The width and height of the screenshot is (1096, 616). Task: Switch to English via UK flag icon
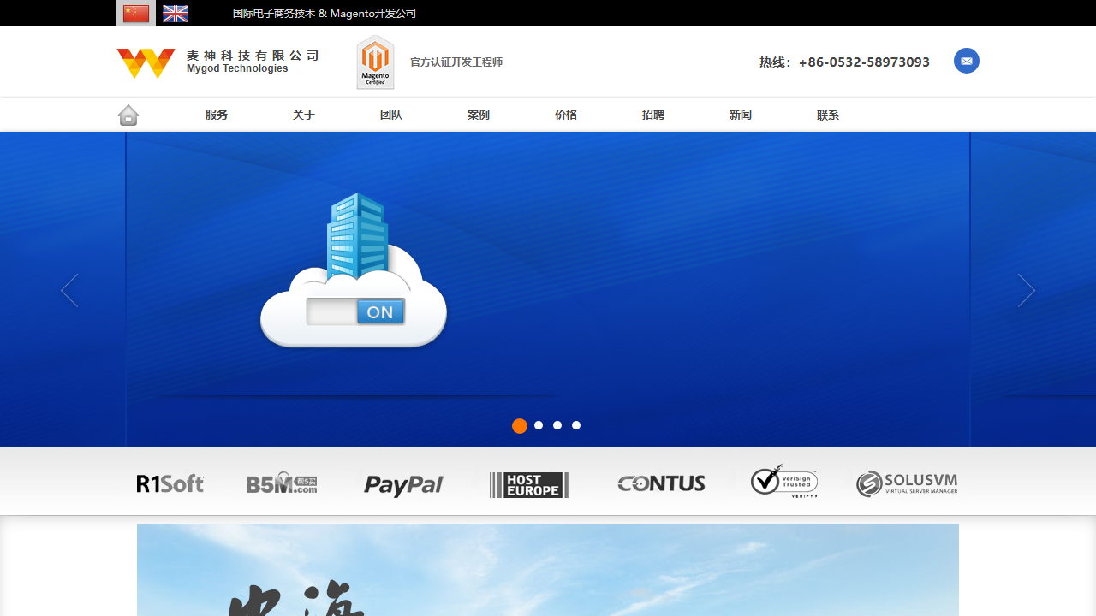176,13
